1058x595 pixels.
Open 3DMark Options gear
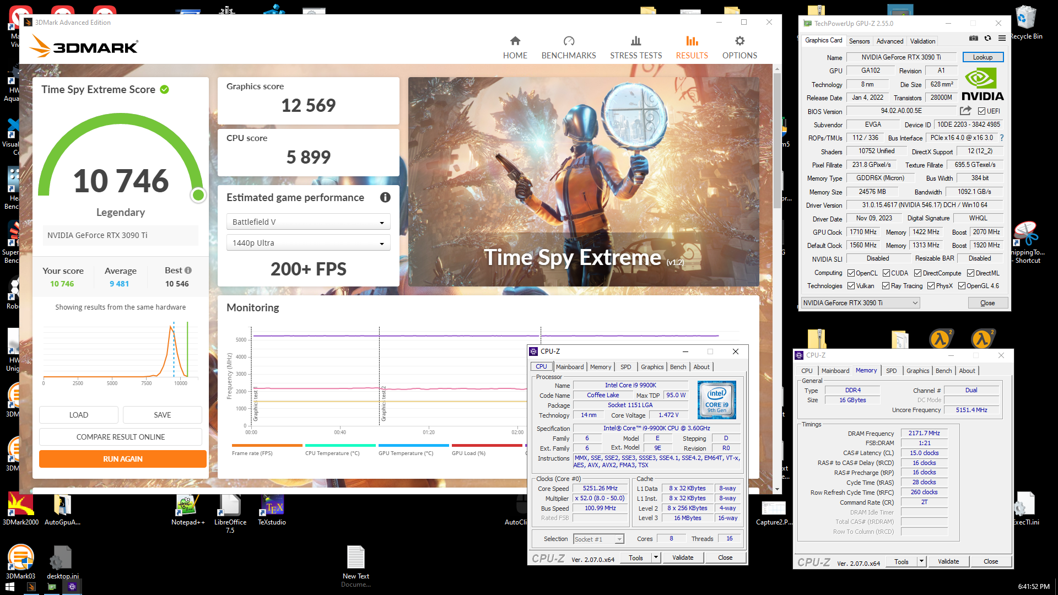739,47
